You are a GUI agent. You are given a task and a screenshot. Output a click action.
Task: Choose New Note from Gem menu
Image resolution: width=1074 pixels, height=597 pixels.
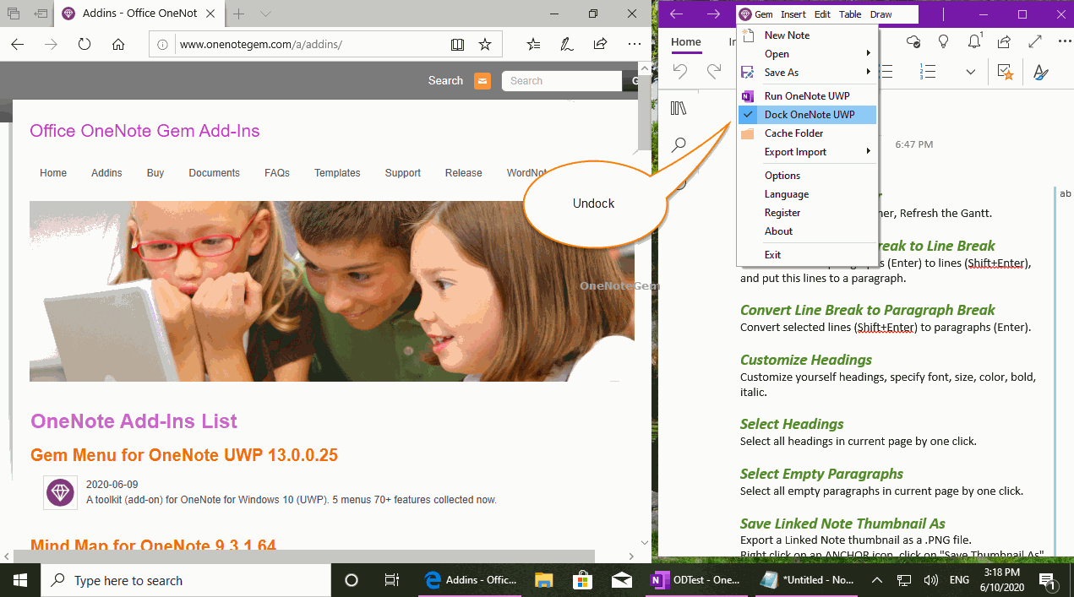807,35
